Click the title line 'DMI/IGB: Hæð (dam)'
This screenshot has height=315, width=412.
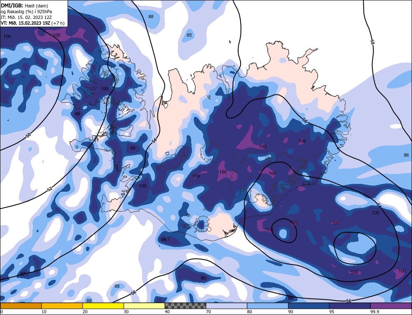point(24,5)
